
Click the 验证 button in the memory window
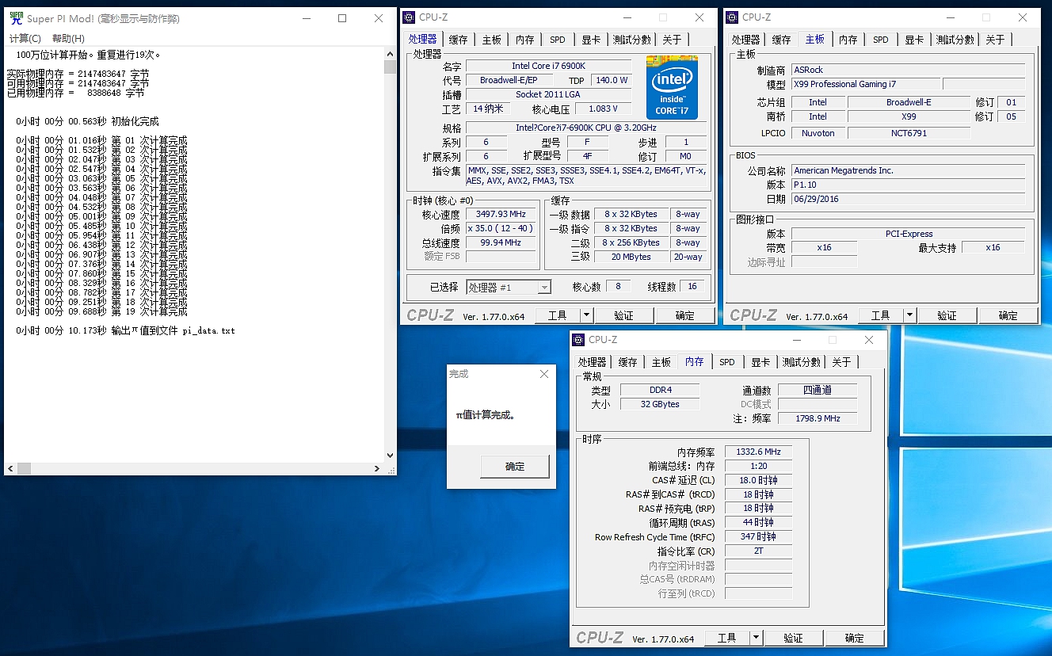(x=793, y=637)
